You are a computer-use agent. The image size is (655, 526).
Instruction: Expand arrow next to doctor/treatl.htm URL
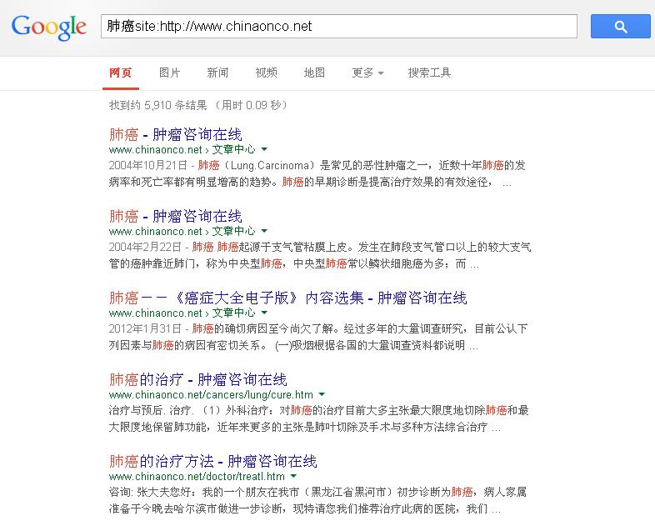[293, 476]
